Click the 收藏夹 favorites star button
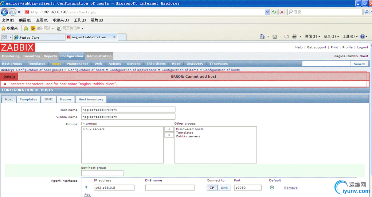372x197 pixels. click(10, 28)
